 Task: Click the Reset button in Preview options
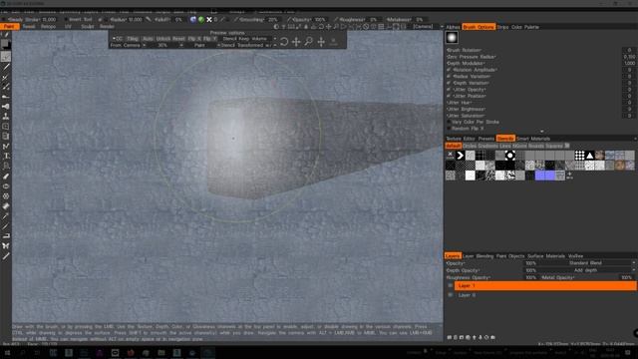click(x=178, y=39)
